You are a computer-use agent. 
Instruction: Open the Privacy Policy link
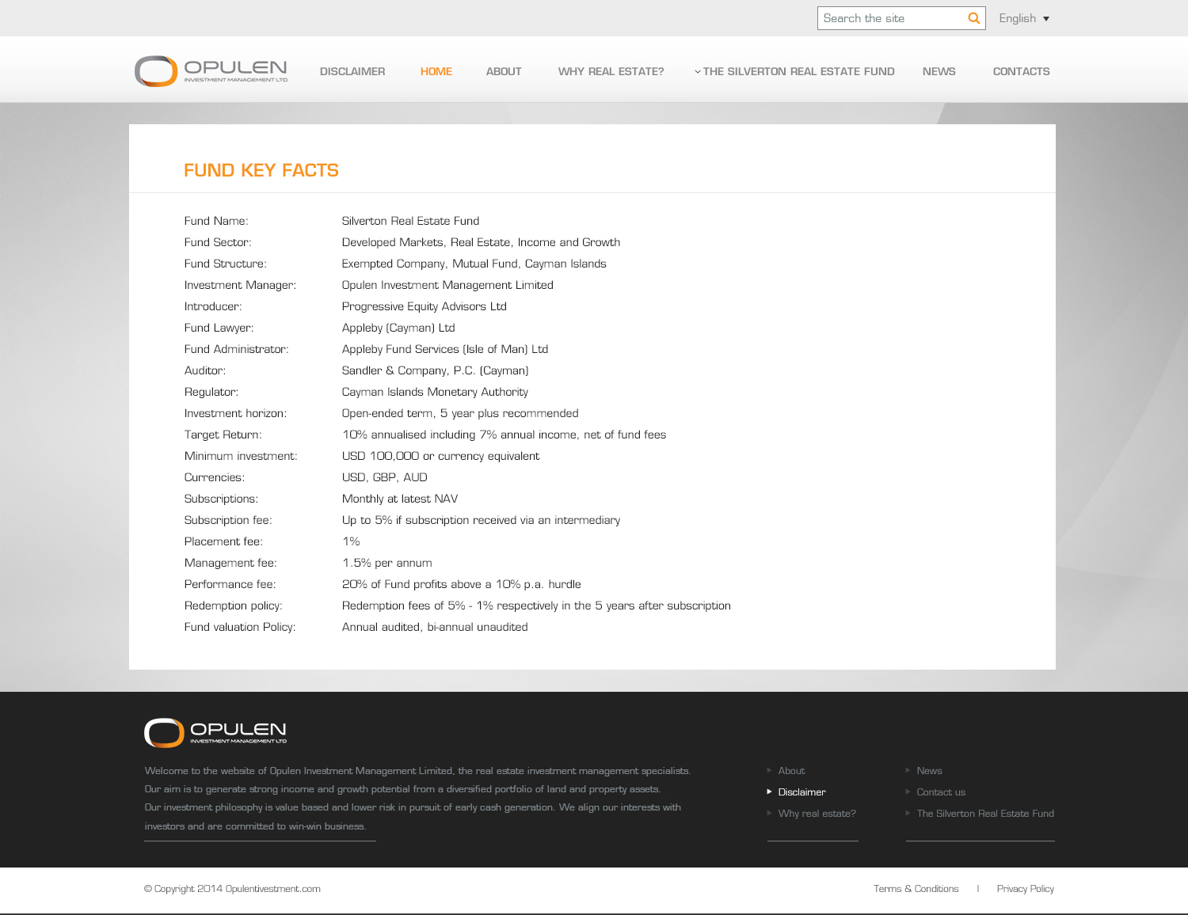(x=1025, y=889)
